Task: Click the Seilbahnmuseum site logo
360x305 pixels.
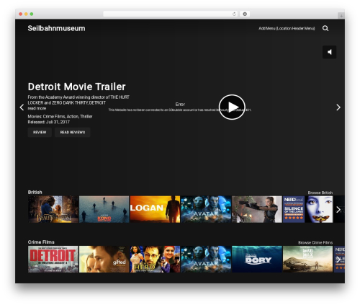Action: click(x=56, y=28)
